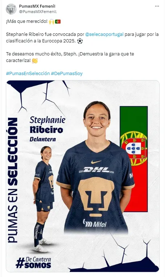The image size is (165, 277).
Task: Click the Portugal flag emoji in tweet
Action: tap(58, 21)
